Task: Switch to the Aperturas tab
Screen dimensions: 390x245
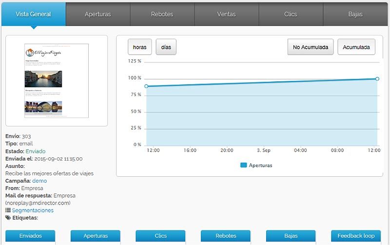Action: click(98, 14)
